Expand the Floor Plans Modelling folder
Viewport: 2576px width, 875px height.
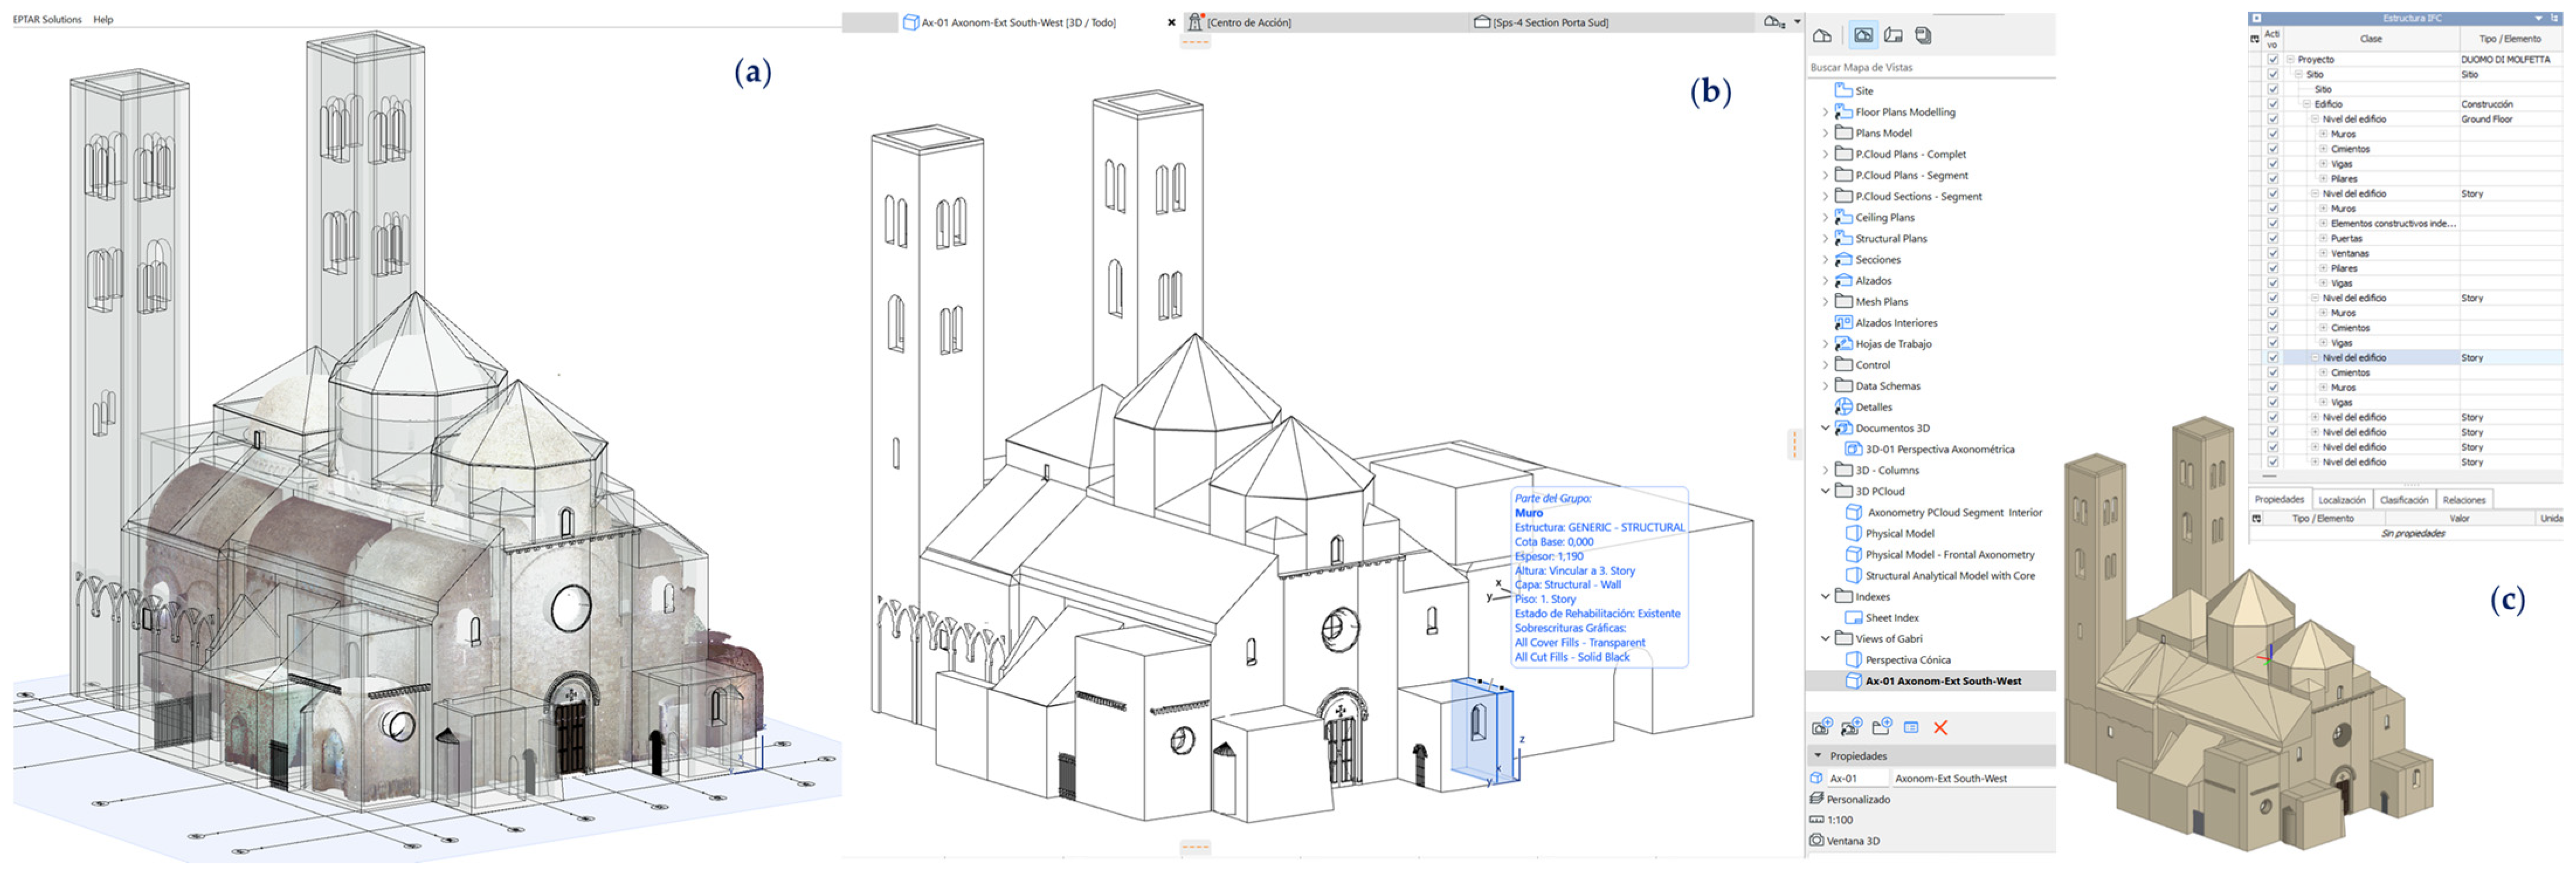point(1827,112)
